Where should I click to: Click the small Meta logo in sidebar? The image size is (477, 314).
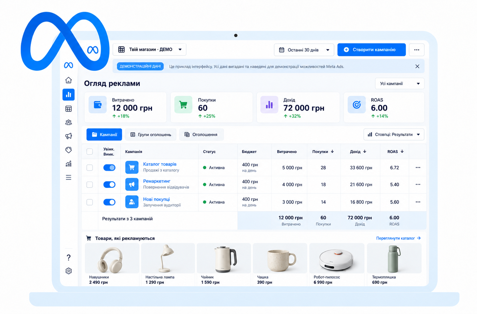point(69,65)
